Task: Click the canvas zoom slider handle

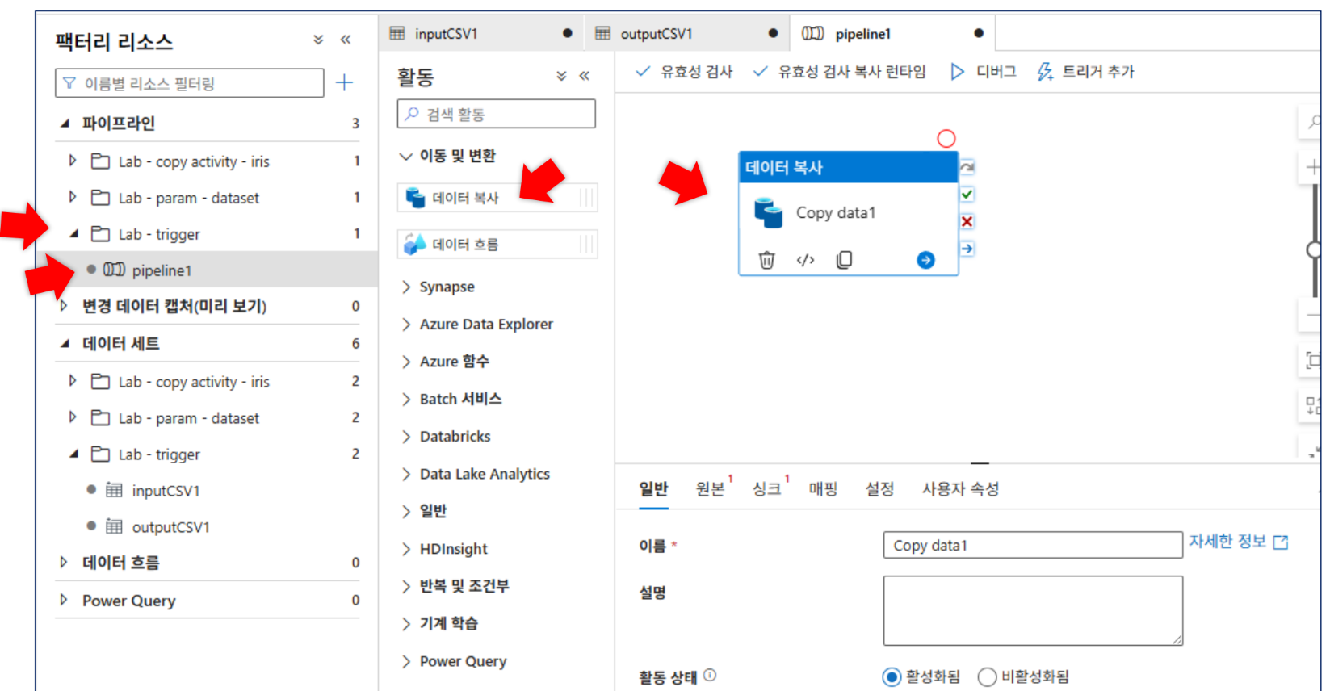Action: tap(1315, 250)
